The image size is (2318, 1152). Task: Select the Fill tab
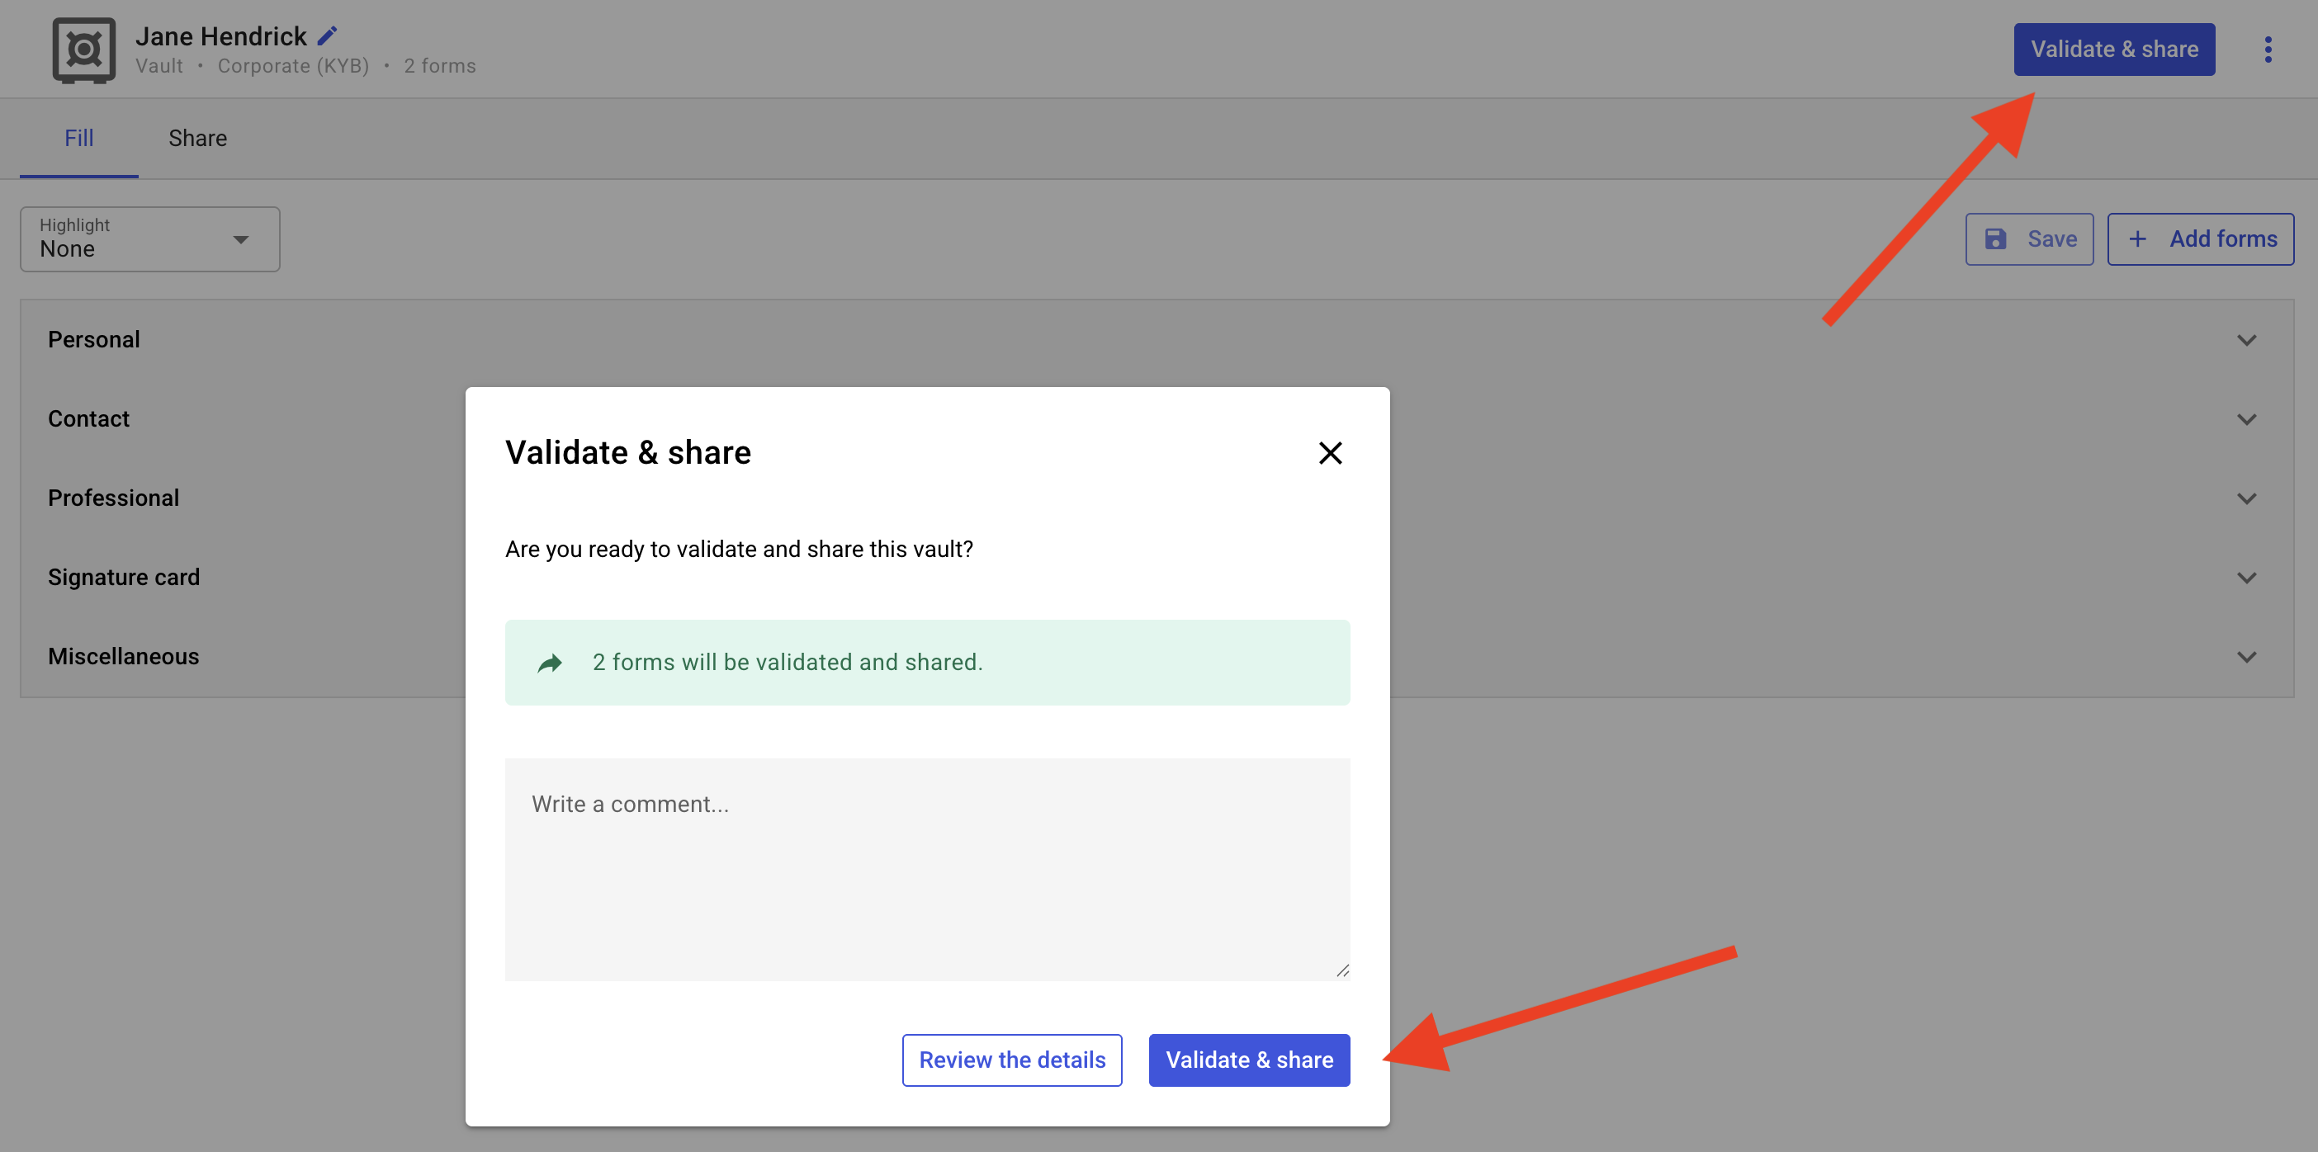pyautogui.click(x=78, y=139)
